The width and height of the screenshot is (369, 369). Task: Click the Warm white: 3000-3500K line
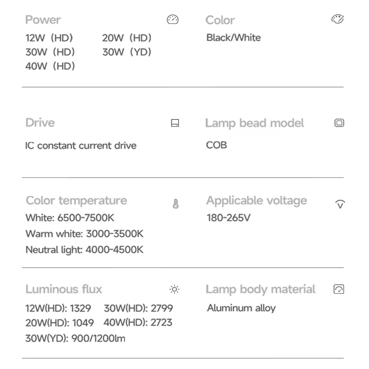[x=84, y=234]
